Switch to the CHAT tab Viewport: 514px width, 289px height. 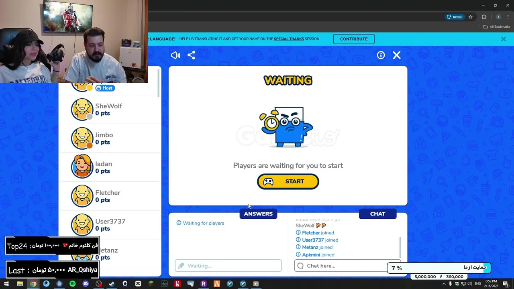(377, 214)
